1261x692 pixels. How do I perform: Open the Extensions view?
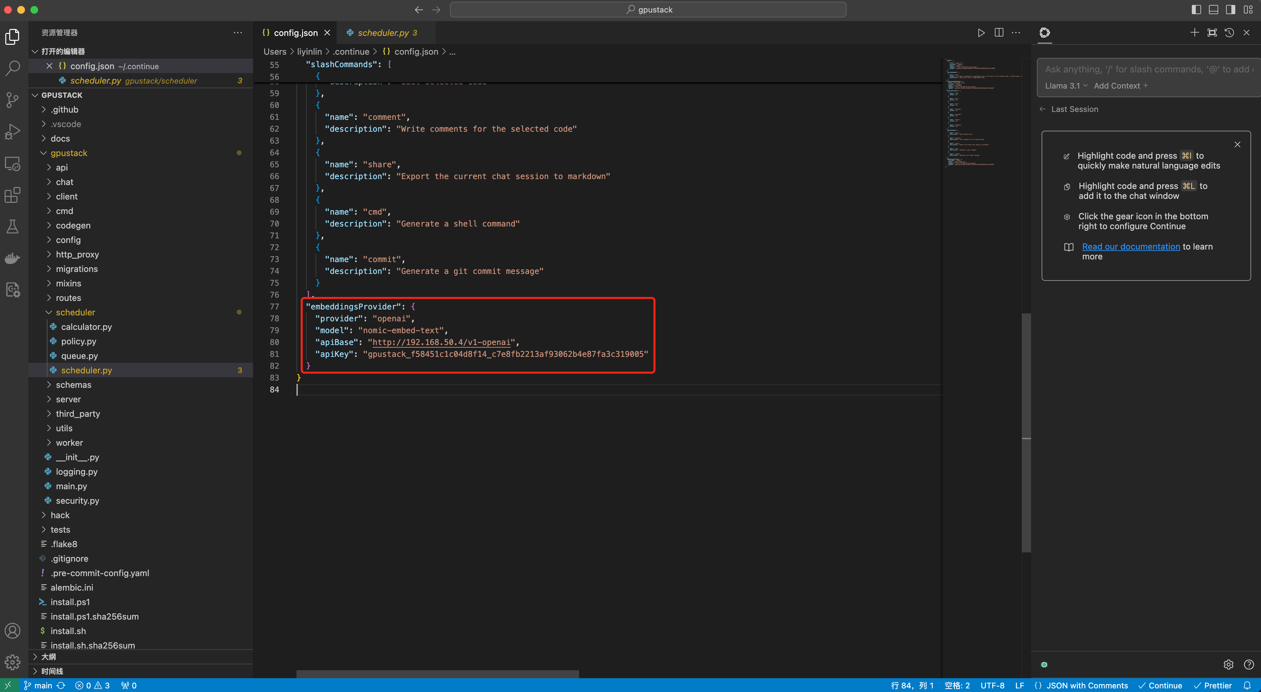click(13, 195)
